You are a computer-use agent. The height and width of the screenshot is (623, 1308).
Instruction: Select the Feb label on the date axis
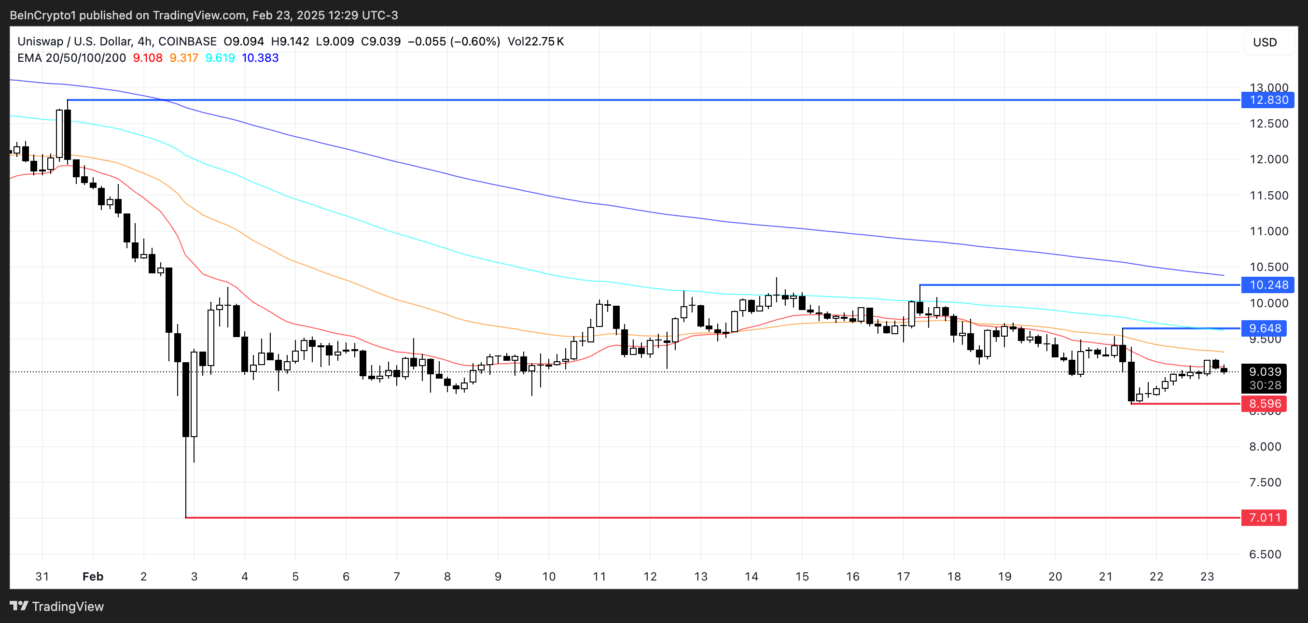93,577
